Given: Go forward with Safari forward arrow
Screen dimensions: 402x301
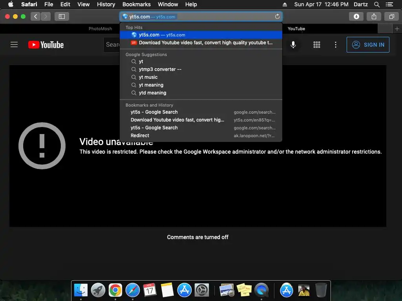Looking at the screenshot, I should tap(46, 16).
